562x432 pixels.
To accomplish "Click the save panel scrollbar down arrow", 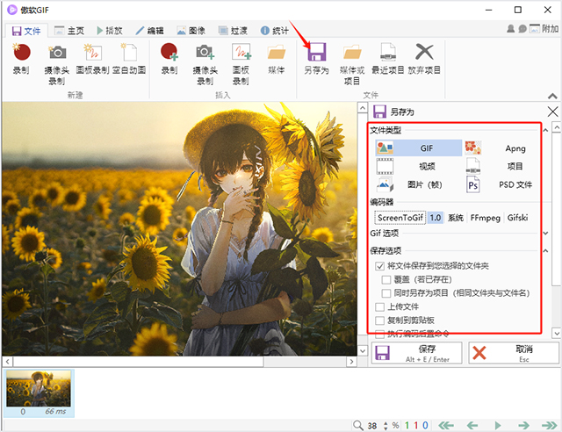I will click(x=556, y=334).
